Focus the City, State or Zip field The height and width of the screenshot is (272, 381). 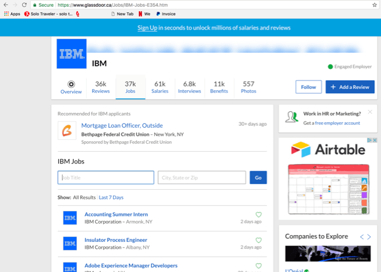pyautogui.click(x=202, y=177)
